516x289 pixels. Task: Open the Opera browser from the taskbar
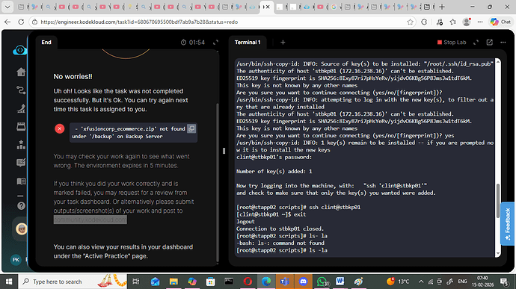click(248, 282)
